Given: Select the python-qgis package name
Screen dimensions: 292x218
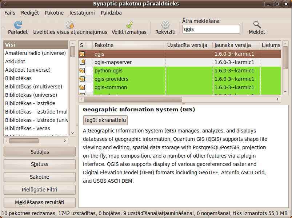Looking at the screenshot, I should pos(108,71).
